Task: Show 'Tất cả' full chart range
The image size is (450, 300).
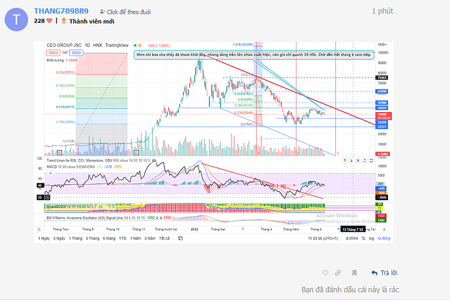Action: coord(164,239)
